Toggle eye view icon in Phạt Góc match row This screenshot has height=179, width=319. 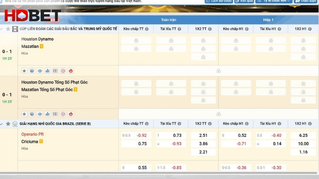(40, 114)
